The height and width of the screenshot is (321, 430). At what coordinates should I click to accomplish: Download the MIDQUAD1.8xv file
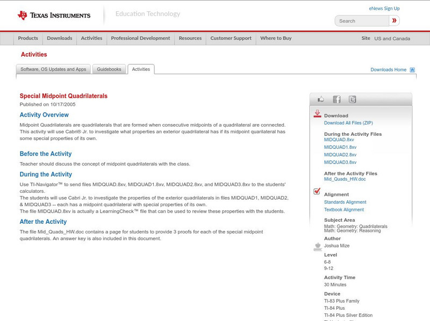click(x=340, y=148)
